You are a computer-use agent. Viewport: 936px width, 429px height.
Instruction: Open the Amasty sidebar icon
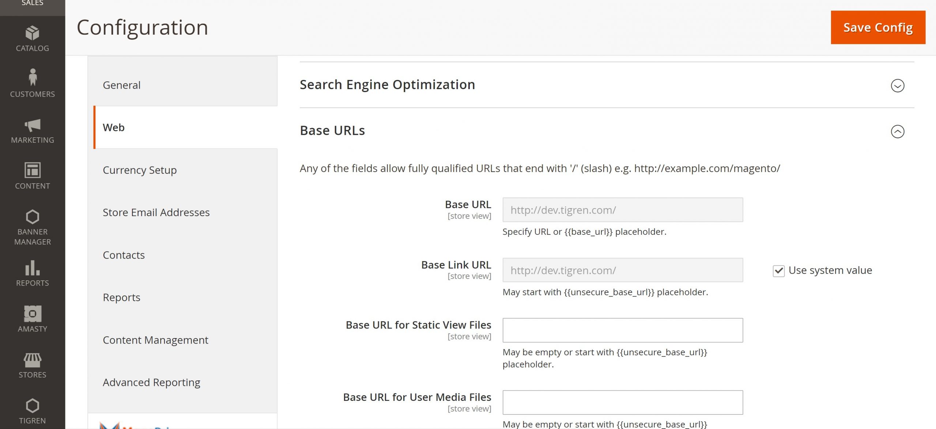point(32,314)
